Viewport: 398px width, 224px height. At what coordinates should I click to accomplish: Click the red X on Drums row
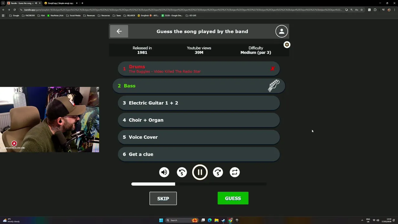pyautogui.click(x=272, y=69)
